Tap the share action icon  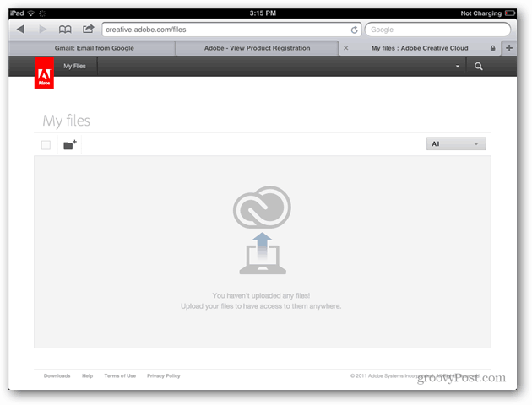point(88,29)
